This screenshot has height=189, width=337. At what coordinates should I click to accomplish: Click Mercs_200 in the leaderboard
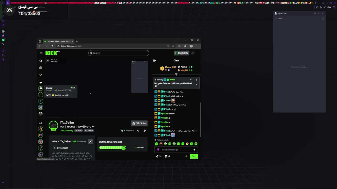(170, 67)
